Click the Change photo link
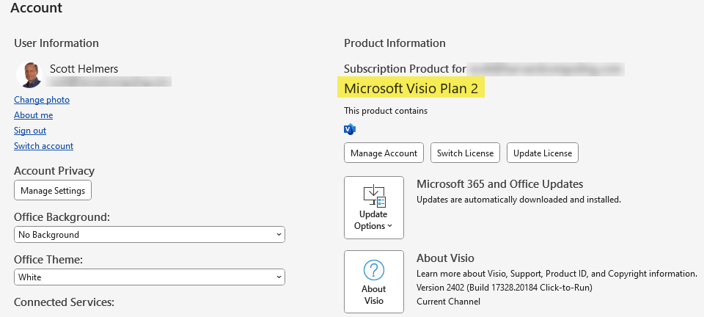704x317 pixels. 42,100
